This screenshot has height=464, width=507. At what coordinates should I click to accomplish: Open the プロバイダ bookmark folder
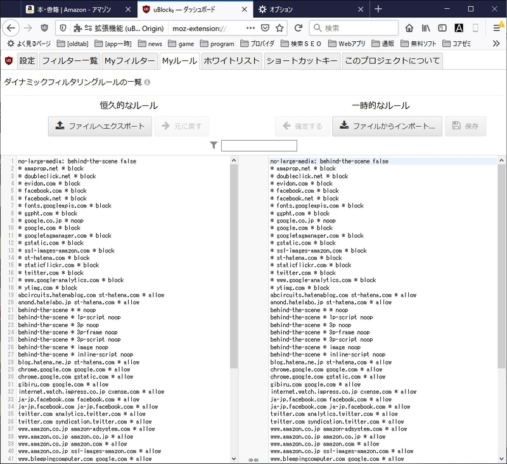(x=257, y=44)
